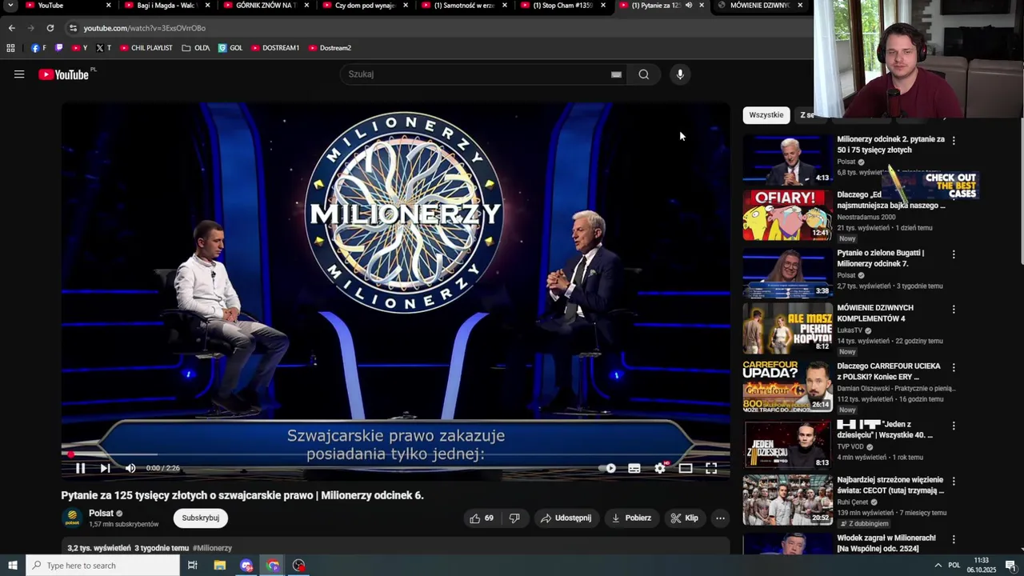Open the Polsat channel avatar

point(72,518)
